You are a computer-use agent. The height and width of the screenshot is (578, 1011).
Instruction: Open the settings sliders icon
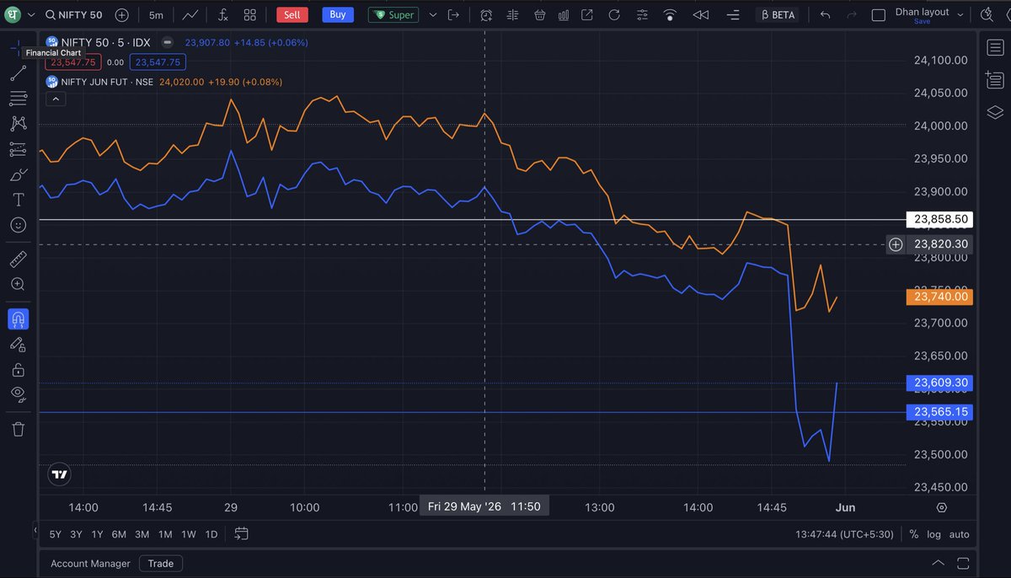[x=643, y=14]
